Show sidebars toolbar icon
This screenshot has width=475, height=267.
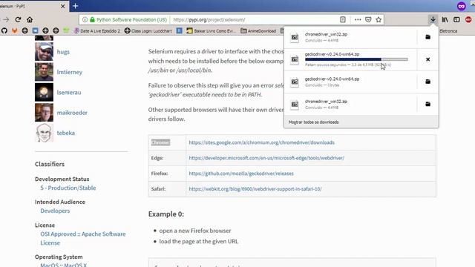coord(456,20)
